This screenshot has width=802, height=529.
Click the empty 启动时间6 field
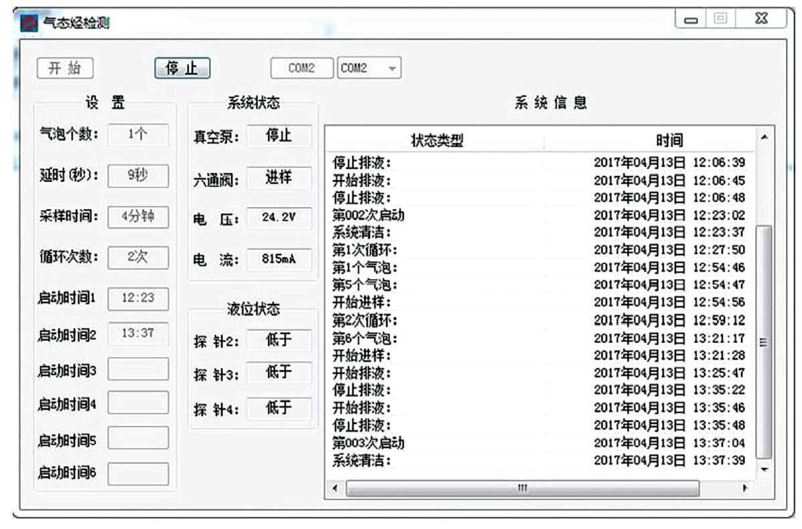coord(139,473)
